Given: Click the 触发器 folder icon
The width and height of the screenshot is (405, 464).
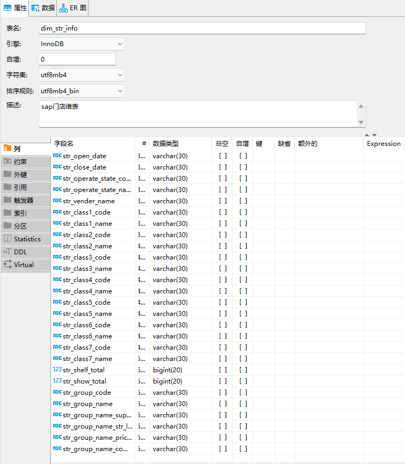Looking at the screenshot, I should click(8, 200).
